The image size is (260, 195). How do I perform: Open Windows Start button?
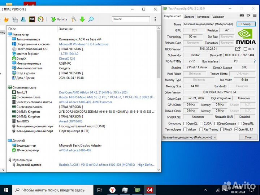pos(6,190)
